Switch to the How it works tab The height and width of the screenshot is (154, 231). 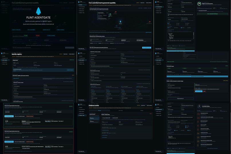[120, 110]
